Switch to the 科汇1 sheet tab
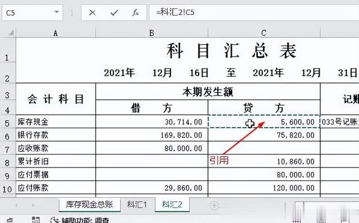This screenshot has height=223, width=359. click(x=137, y=205)
